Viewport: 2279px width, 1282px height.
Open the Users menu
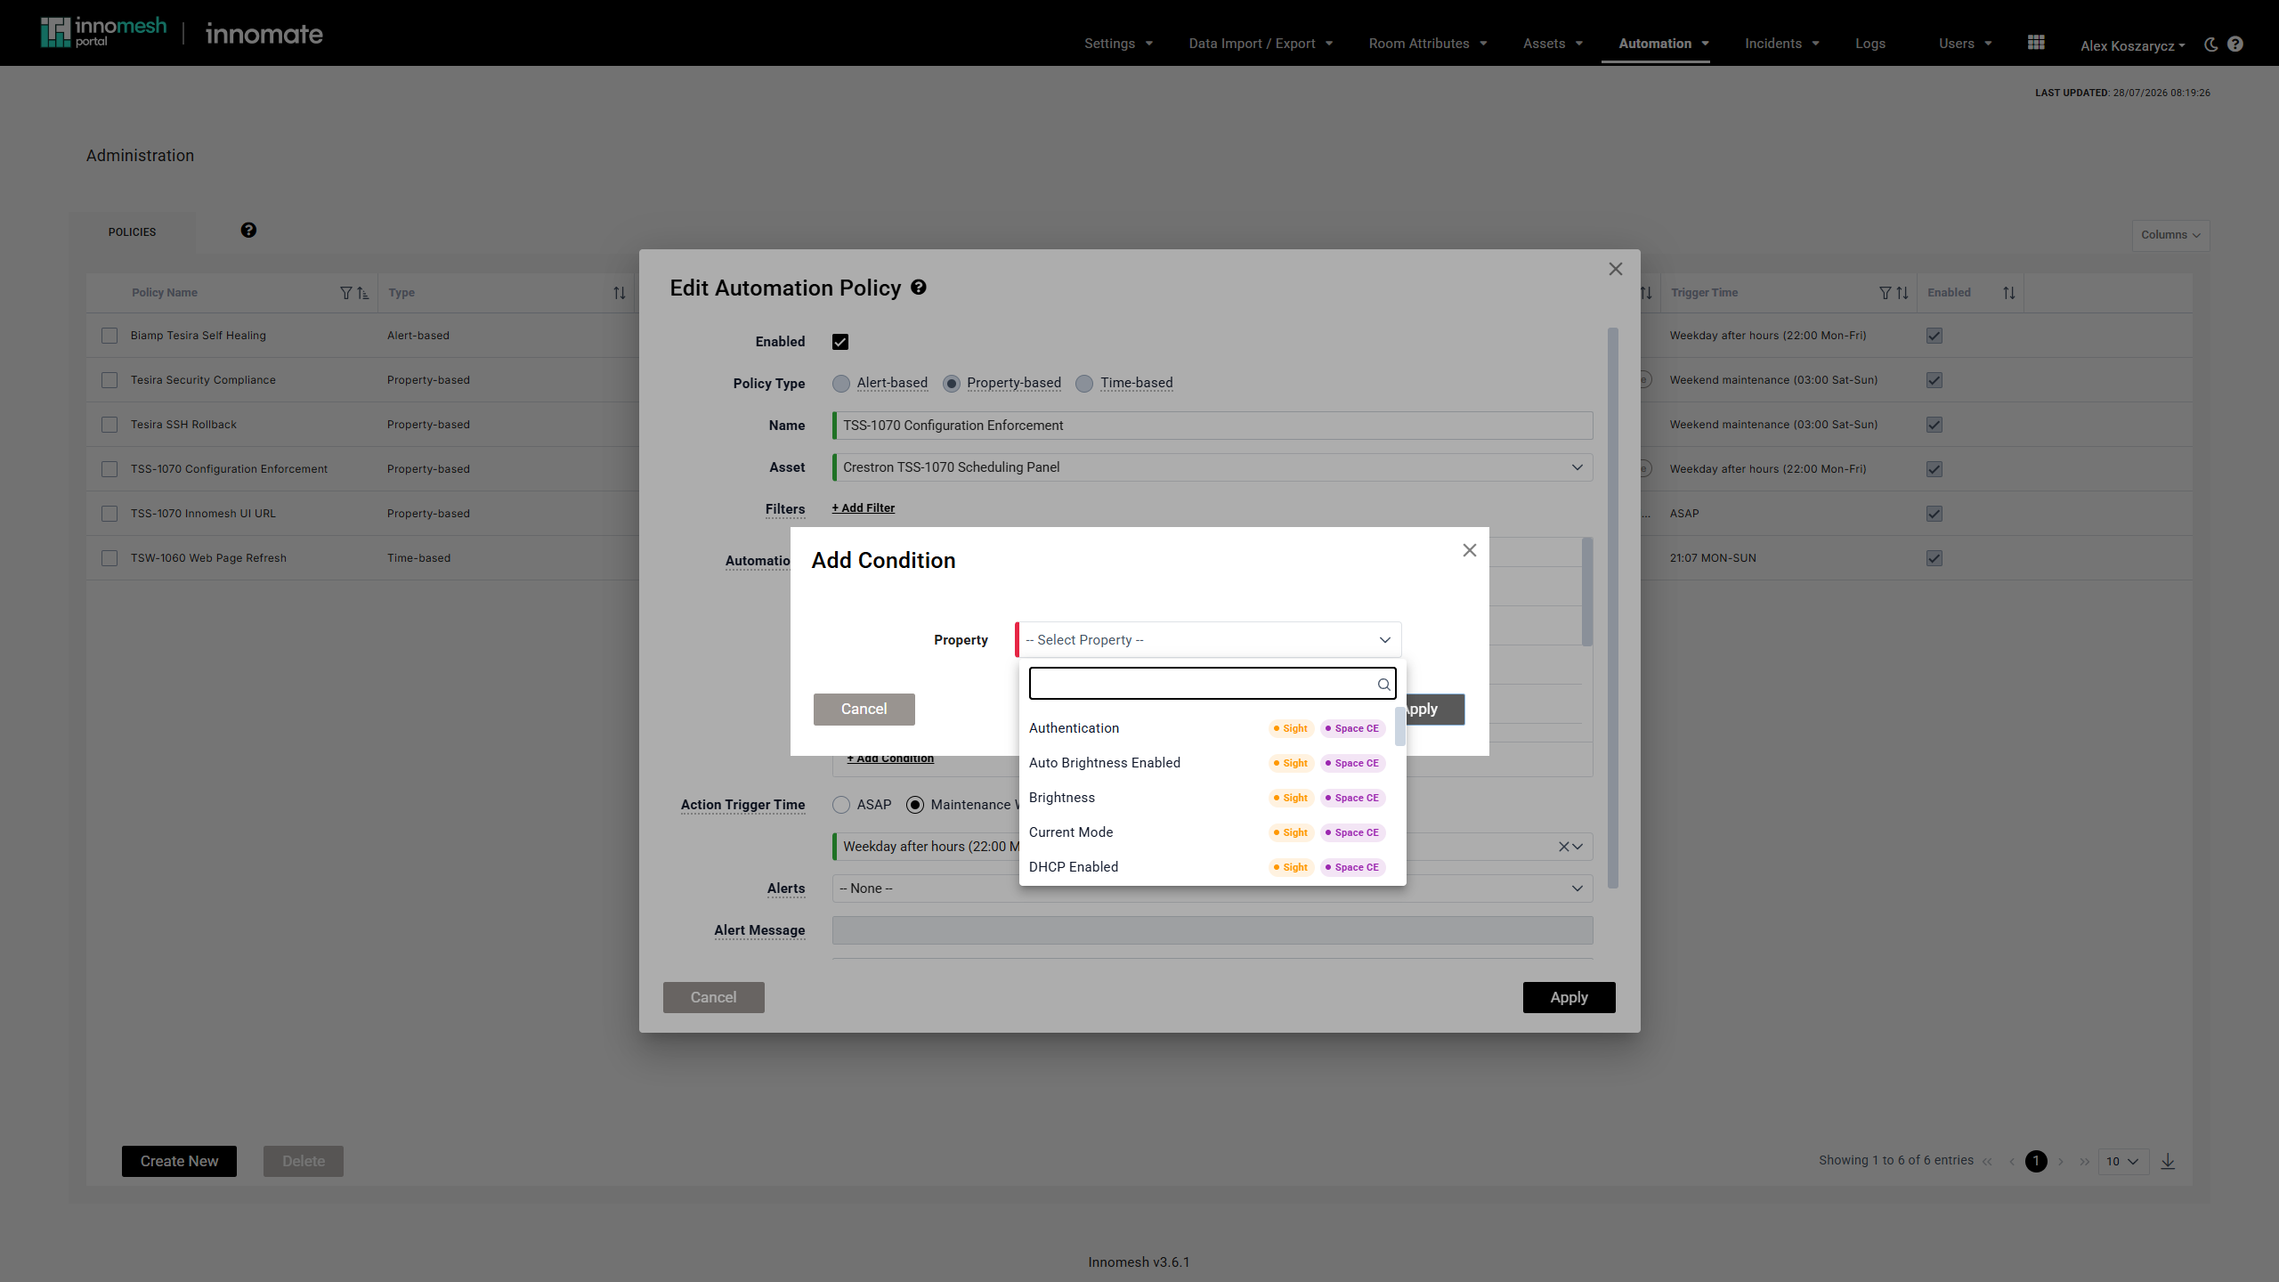point(1965,44)
